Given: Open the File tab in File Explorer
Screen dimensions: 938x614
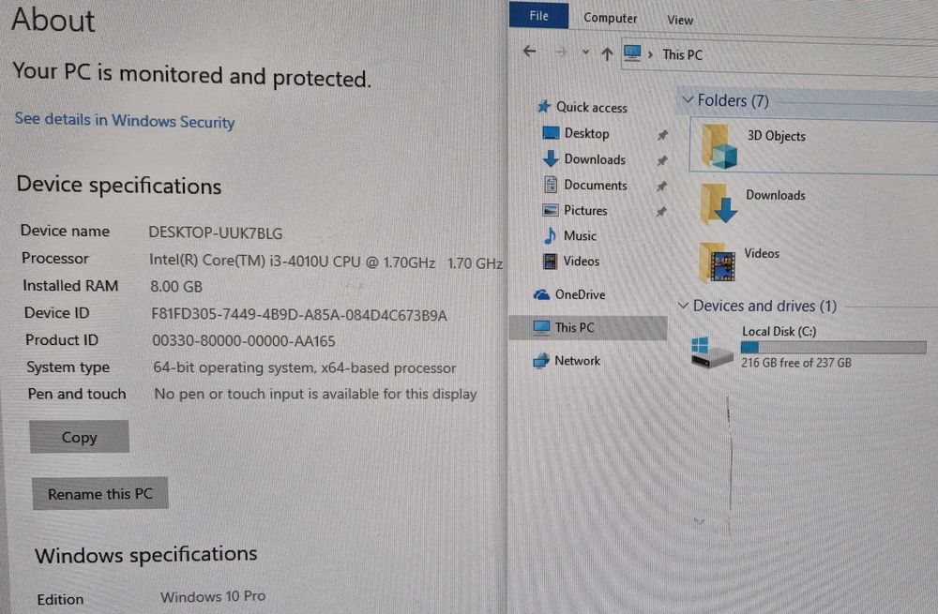Looking at the screenshot, I should pos(538,16).
